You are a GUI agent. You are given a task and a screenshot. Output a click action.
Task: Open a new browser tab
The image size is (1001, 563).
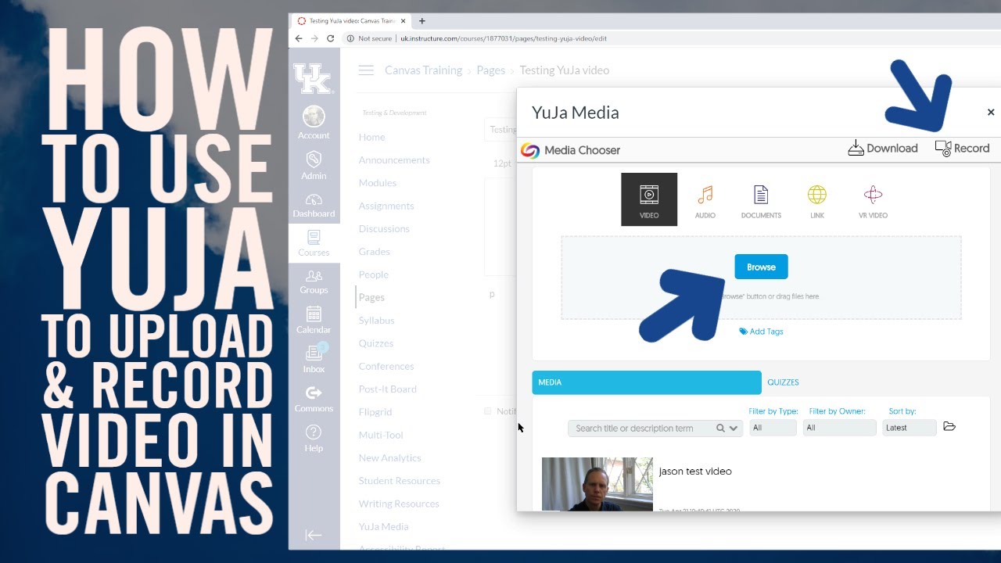[x=422, y=21]
